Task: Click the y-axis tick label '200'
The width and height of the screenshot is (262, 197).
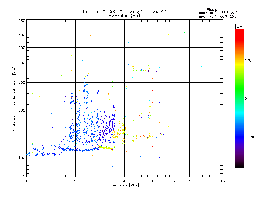Action: 22,110
